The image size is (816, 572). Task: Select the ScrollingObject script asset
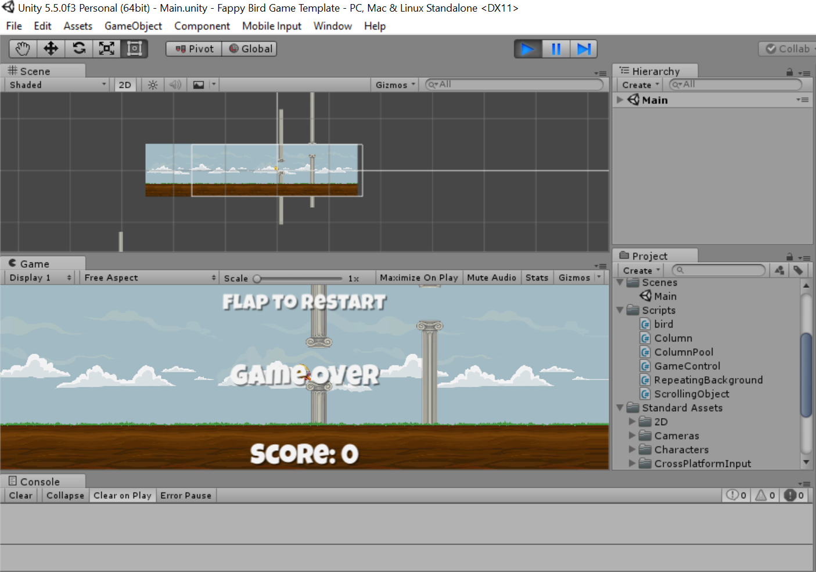685,394
